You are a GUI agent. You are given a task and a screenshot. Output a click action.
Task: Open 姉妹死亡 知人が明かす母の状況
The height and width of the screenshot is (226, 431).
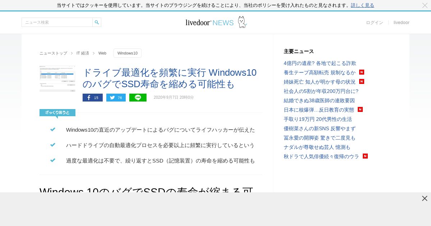pyautogui.click(x=320, y=82)
